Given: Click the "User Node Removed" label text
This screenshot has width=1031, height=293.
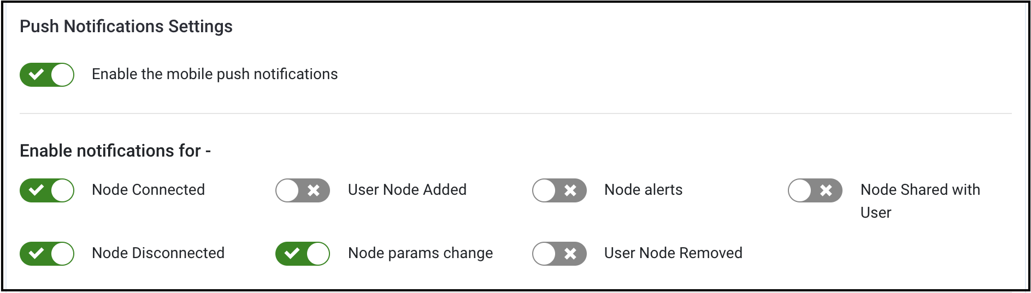Looking at the screenshot, I should [x=673, y=253].
